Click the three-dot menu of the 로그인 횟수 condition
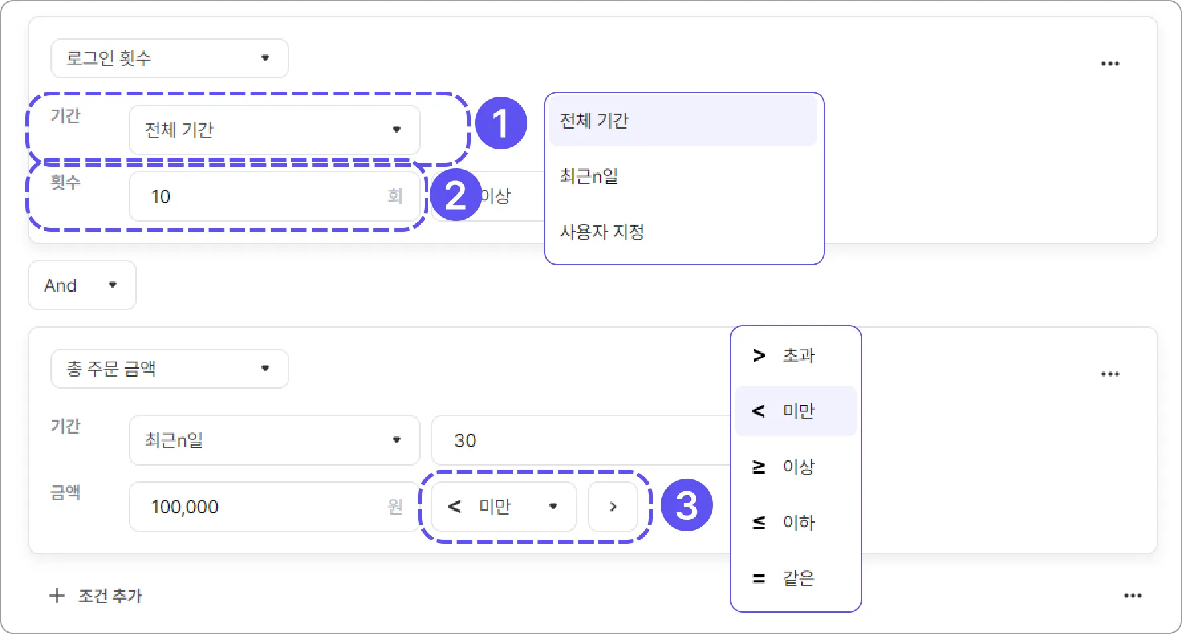This screenshot has width=1182, height=634. pos(1110,64)
